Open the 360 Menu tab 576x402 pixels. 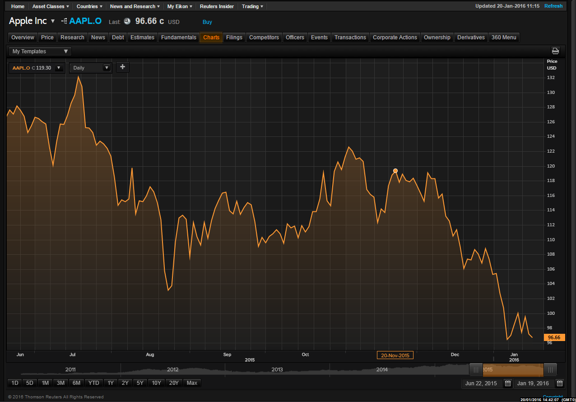tap(504, 37)
